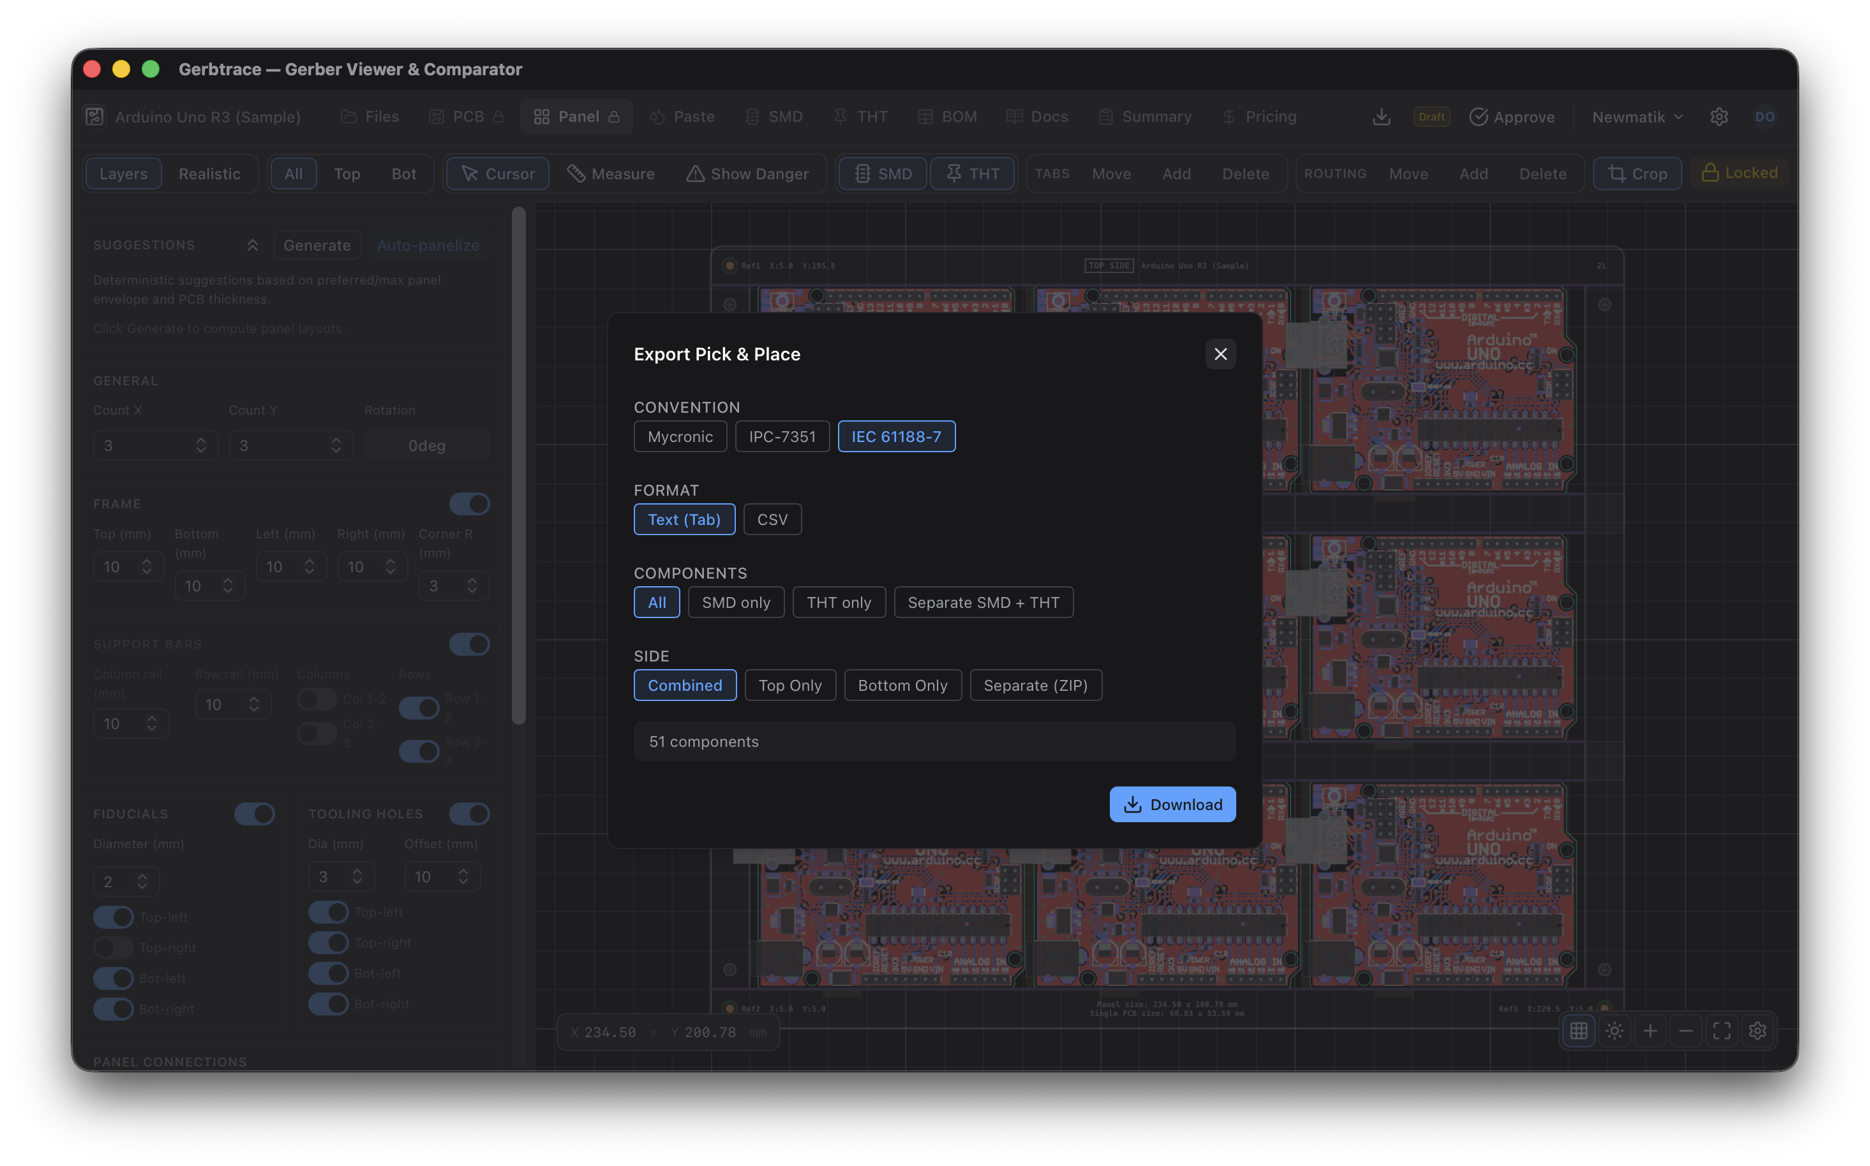The image size is (1870, 1166).
Task: Switch to Realistic view
Action: [209, 173]
